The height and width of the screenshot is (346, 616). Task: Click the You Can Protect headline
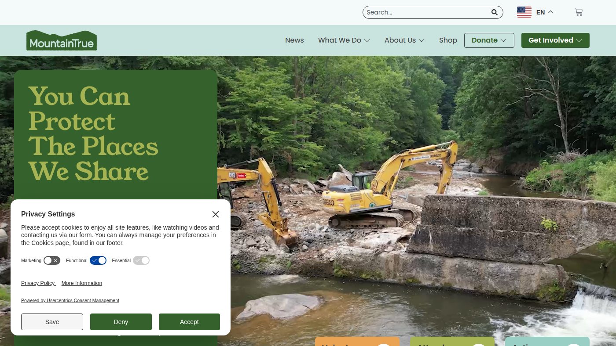click(x=93, y=133)
